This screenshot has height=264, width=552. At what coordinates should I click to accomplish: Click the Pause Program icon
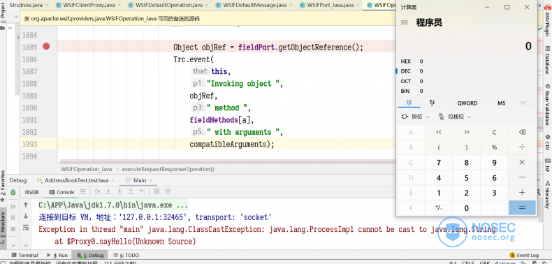click(13, 217)
